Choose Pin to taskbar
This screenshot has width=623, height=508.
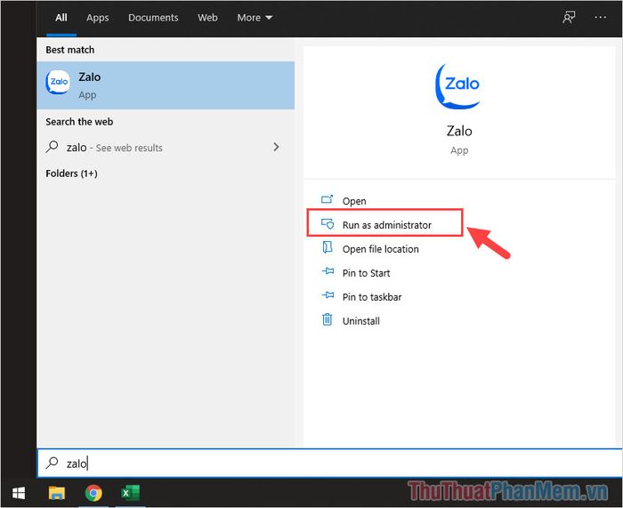click(x=372, y=296)
